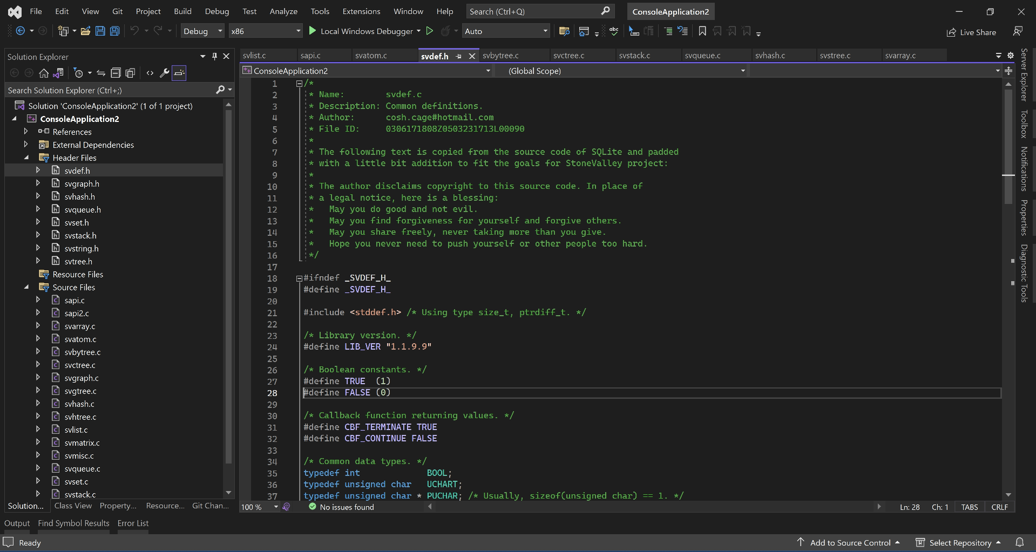1036x552 pixels.
Task: Toggle the TABS indentation indicator in status bar
Action: pos(970,507)
